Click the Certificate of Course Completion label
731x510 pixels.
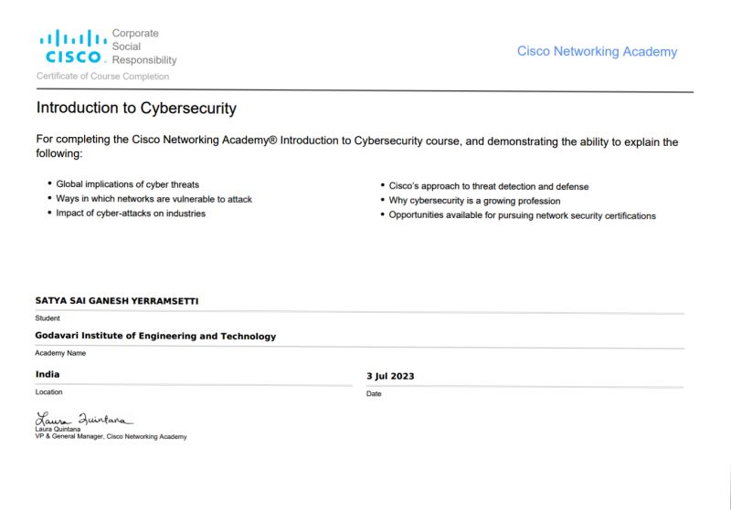coord(102,77)
